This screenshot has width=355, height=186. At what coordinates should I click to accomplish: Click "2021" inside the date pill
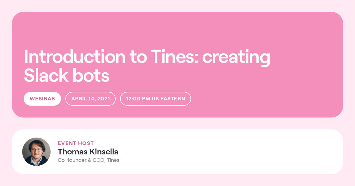point(103,99)
